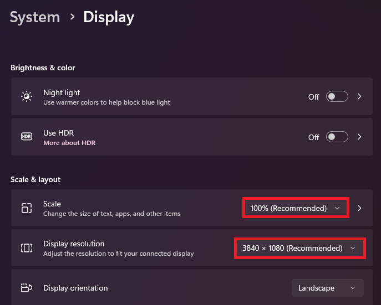381x305 pixels.
Task: Open the Scale 100% dropdown
Action: 295,208
